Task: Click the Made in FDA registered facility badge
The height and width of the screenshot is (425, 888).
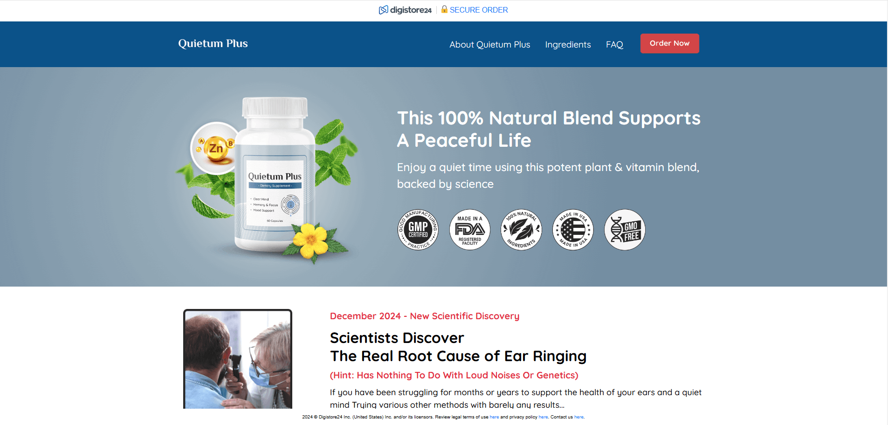Action: (x=470, y=229)
